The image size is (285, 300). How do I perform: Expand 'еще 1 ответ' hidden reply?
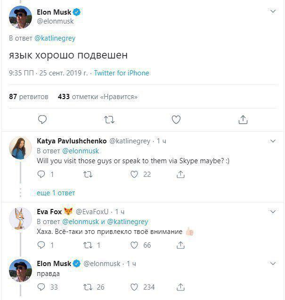coord(56,193)
